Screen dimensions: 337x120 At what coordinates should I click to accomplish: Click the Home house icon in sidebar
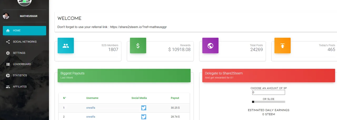coord(8,31)
